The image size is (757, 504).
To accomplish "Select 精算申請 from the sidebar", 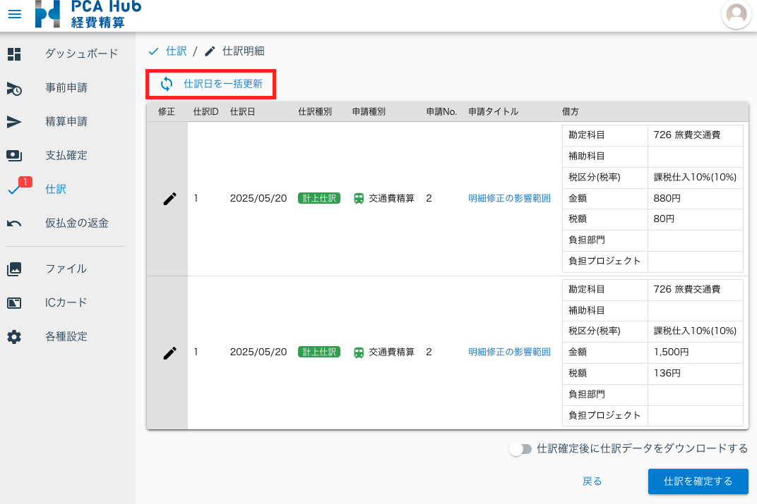I will coord(66,122).
